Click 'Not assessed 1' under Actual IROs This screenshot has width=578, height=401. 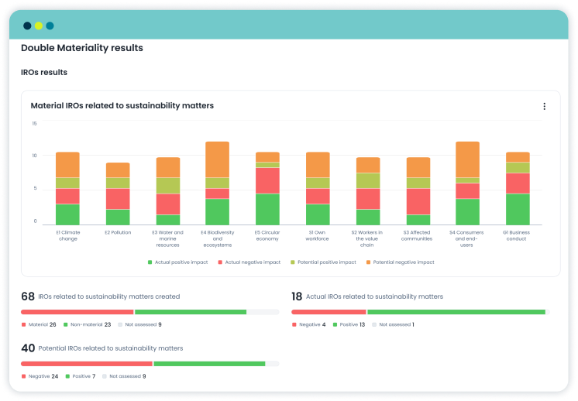click(394, 324)
